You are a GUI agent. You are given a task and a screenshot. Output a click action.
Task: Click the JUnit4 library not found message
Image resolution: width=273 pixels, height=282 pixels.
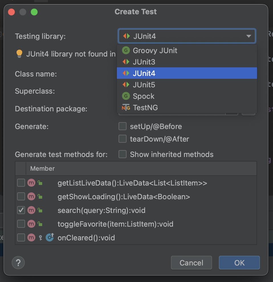71,54
